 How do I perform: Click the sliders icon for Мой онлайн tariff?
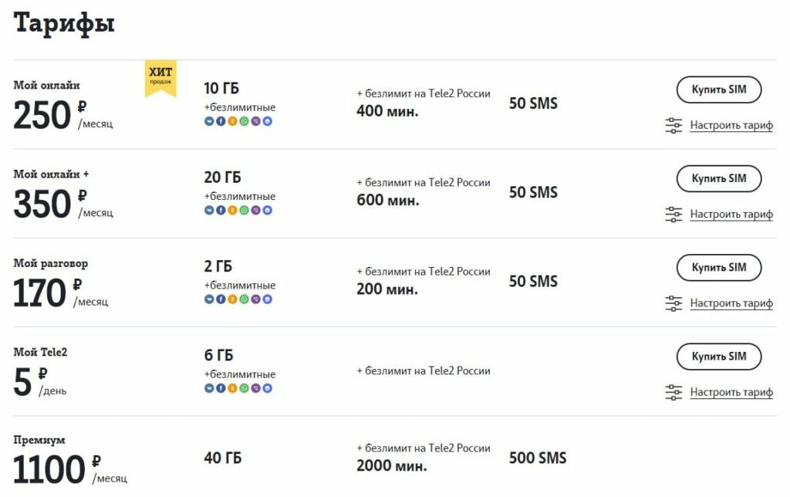click(674, 125)
